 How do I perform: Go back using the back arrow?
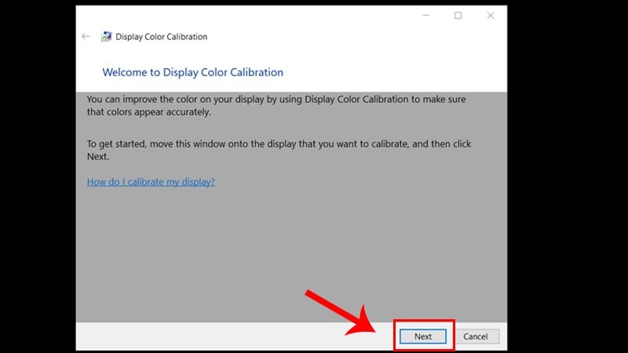[86, 36]
